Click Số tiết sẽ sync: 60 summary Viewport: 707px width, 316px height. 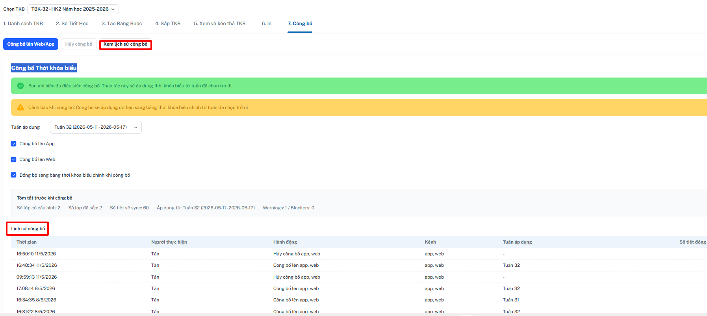129,208
